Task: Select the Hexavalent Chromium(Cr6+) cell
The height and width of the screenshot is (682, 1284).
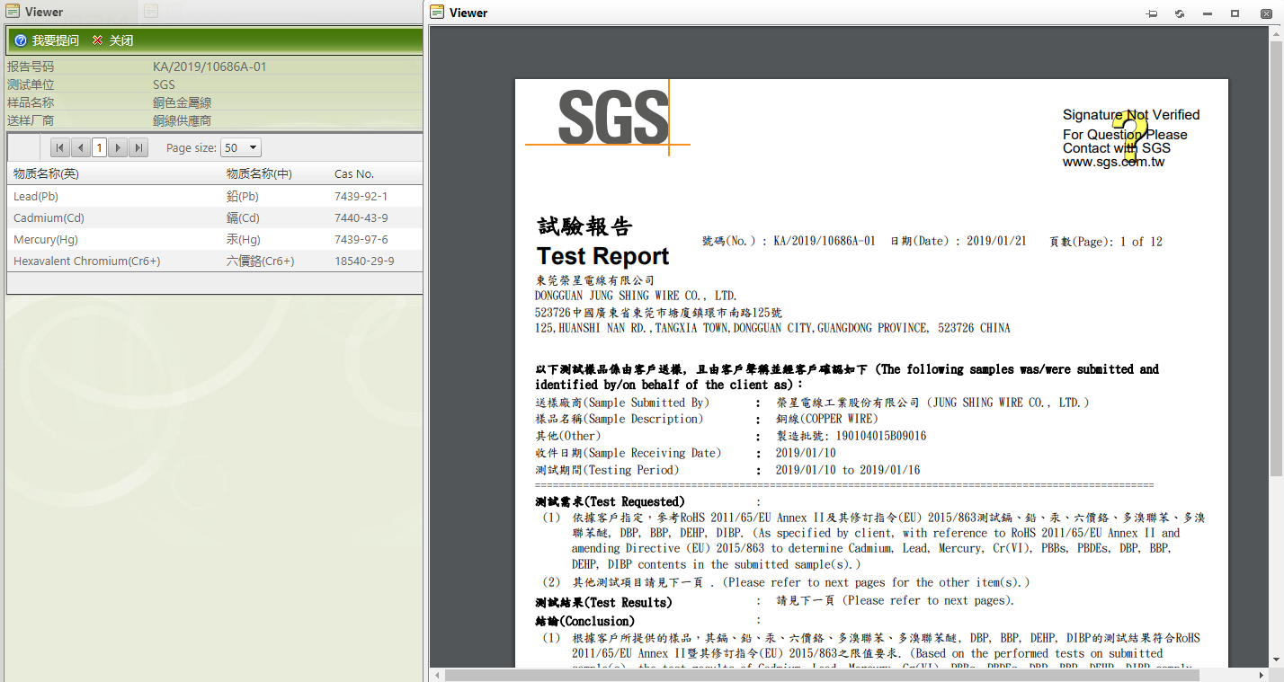Action: click(87, 261)
